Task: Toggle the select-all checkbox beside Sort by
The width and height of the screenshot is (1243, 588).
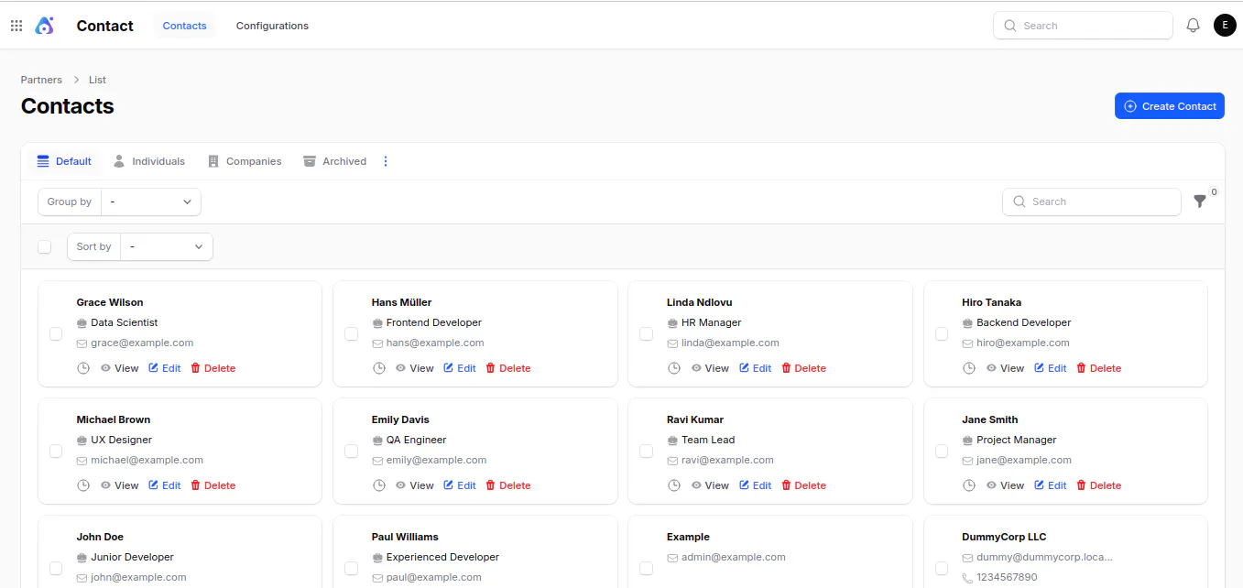Action: coord(45,246)
